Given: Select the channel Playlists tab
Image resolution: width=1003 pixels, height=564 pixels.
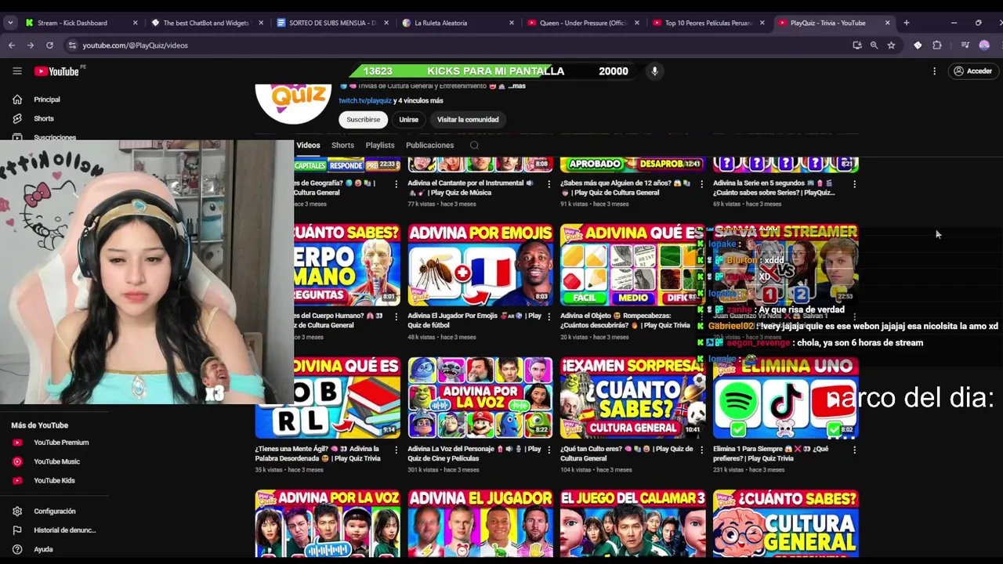Looking at the screenshot, I should pos(380,145).
